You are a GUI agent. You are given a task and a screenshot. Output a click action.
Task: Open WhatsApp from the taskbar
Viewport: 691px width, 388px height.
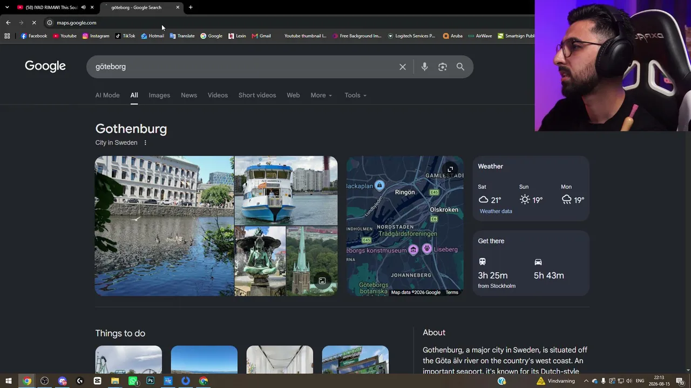pyautogui.click(x=133, y=381)
